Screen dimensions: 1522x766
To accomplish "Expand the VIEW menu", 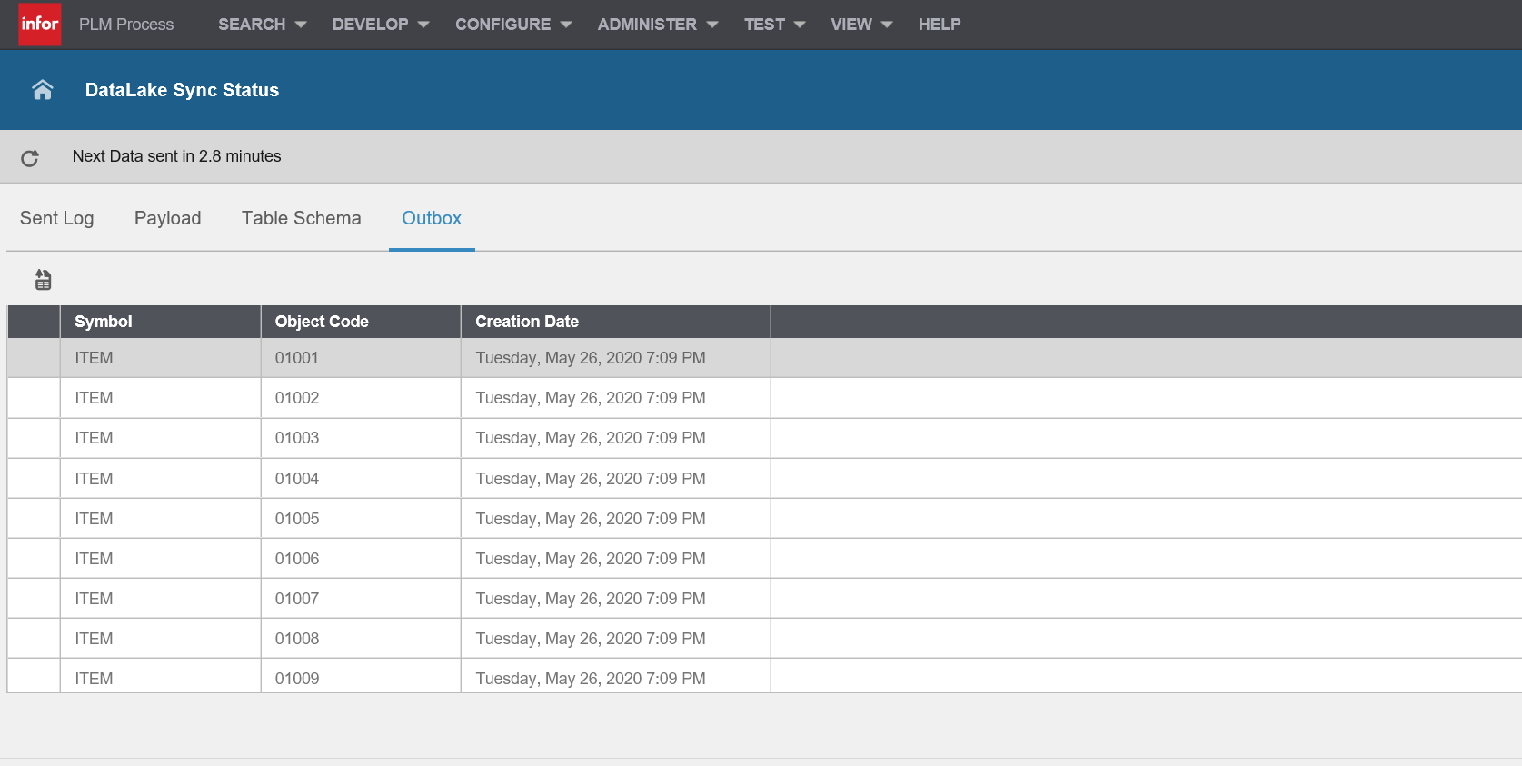I will (860, 25).
